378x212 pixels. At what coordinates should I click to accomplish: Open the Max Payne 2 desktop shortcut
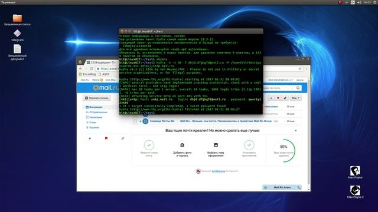(x=355, y=191)
